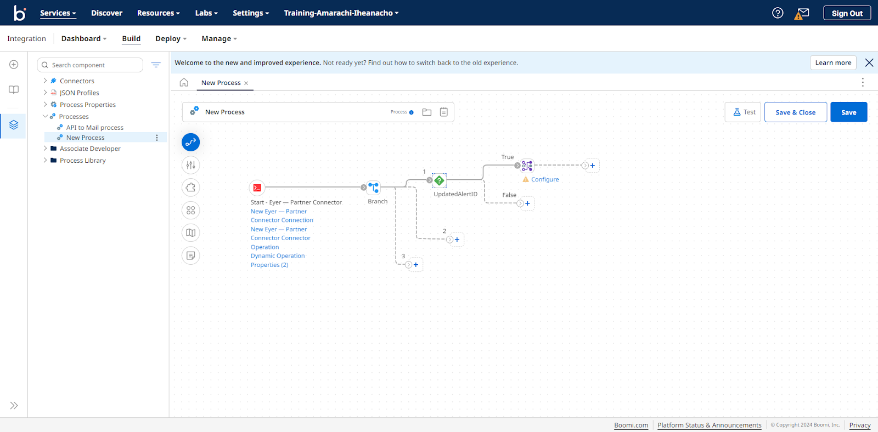The height and width of the screenshot is (432, 878).
Task: Expand the Associate Developer folder
Action: coord(46,148)
